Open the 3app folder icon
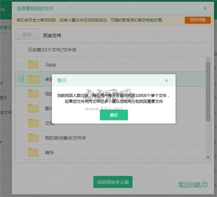This screenshot has width=217, height=197. 33,64
